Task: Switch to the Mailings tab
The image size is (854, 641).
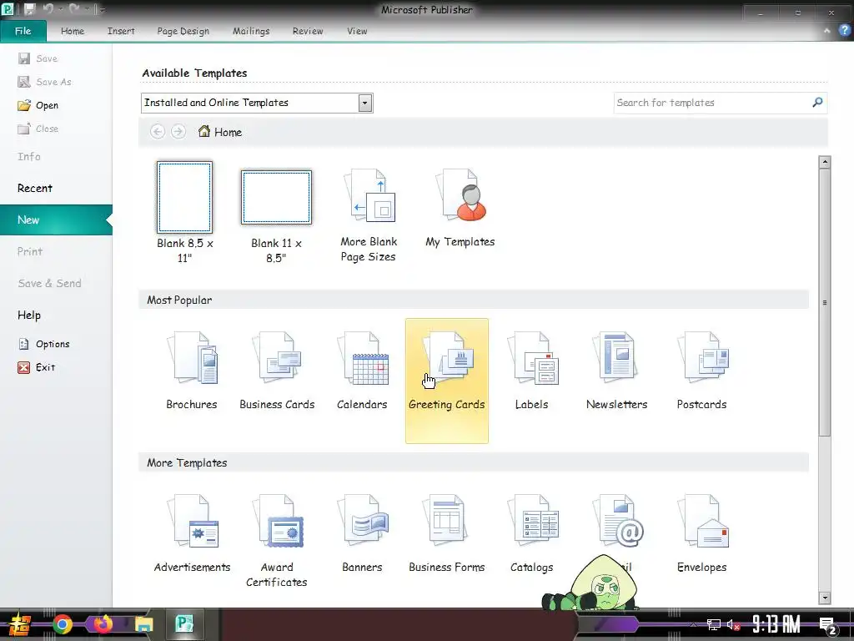Action: pyautogui.click(x=251, y=31)
